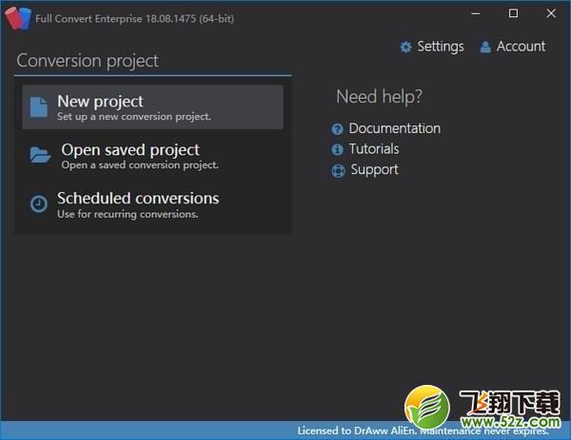This screenshot has width=571, height=440.
Task: Click the open folder icon for saved project
Action: click(40, 155)
